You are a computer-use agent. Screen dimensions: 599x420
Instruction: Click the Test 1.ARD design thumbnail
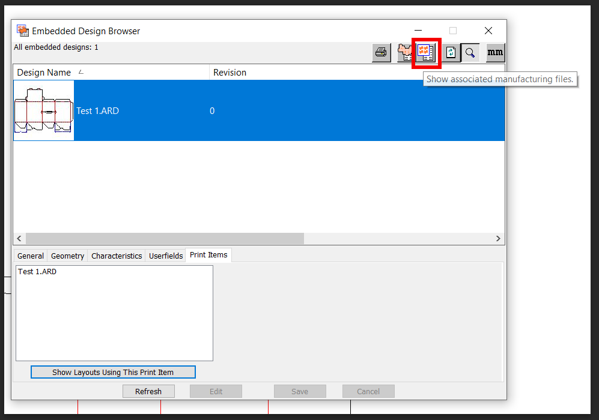pyautogui.click(x=43, y=110)
